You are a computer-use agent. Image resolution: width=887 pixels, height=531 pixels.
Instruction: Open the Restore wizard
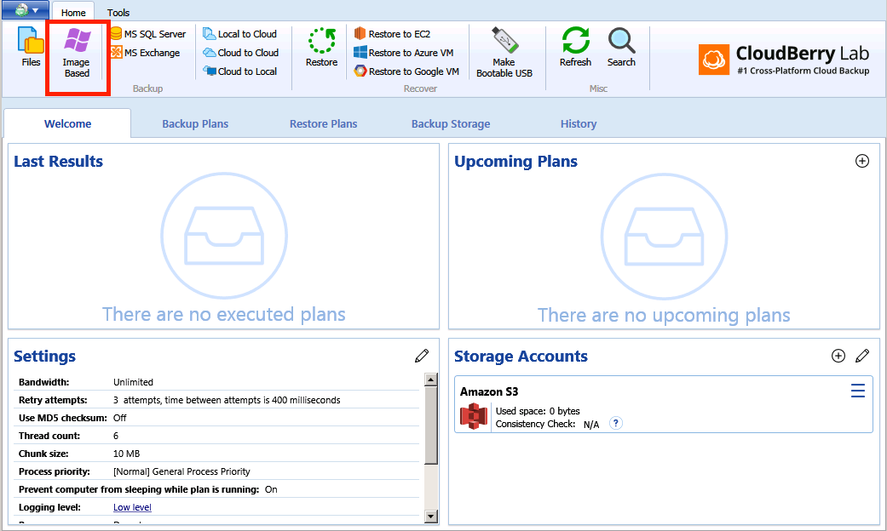pyautogui.click(x=321, y=48)
